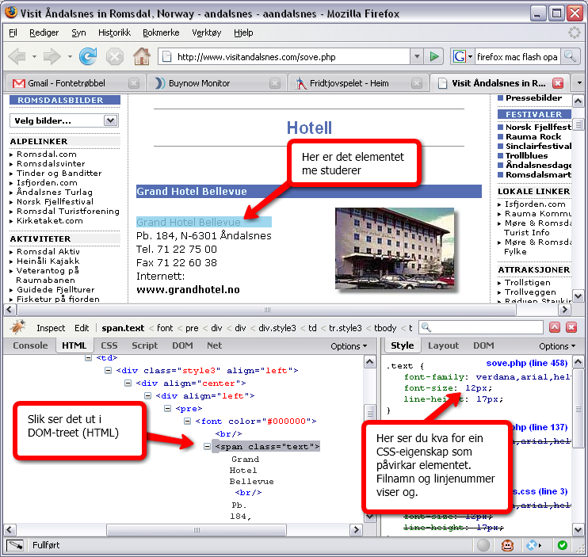Open the Rediger menu
588x557 pixels.
[44, 32]
